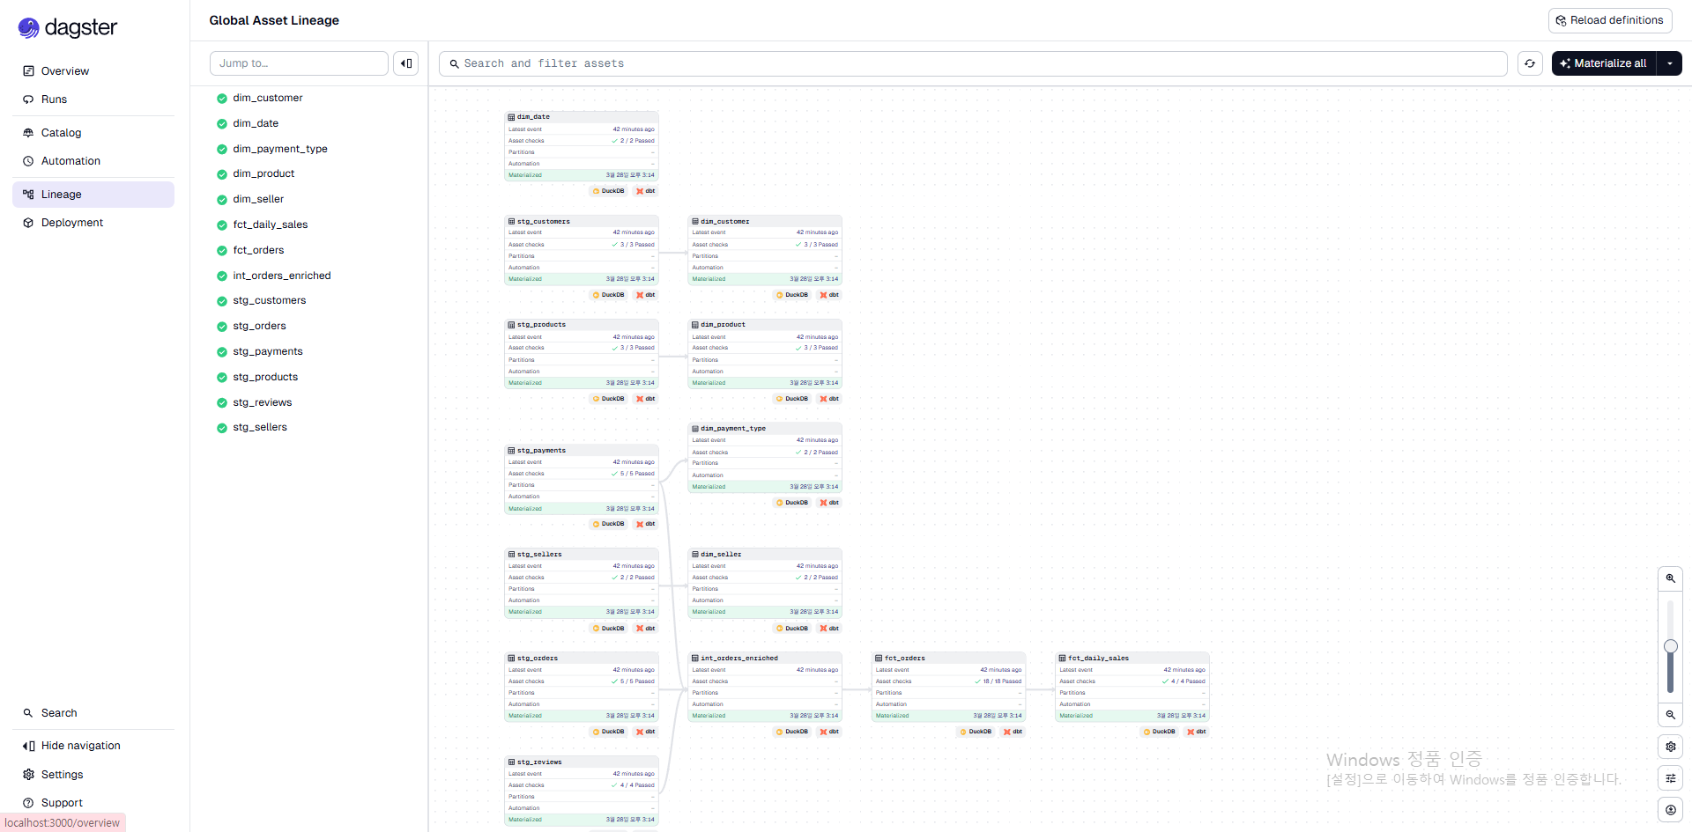Open the Catalog page
1692x832 pixels.
point(61,133)
